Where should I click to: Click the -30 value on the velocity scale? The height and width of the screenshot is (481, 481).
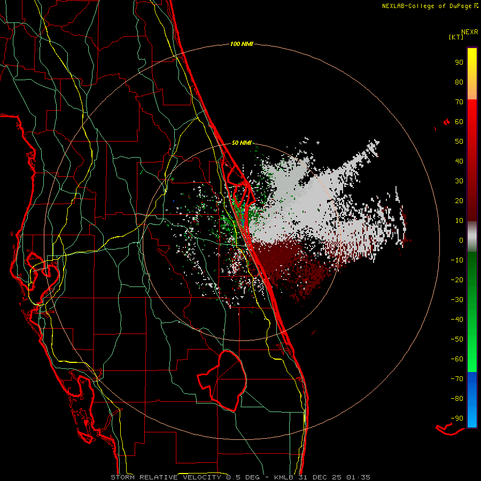(x=457, y=300)
